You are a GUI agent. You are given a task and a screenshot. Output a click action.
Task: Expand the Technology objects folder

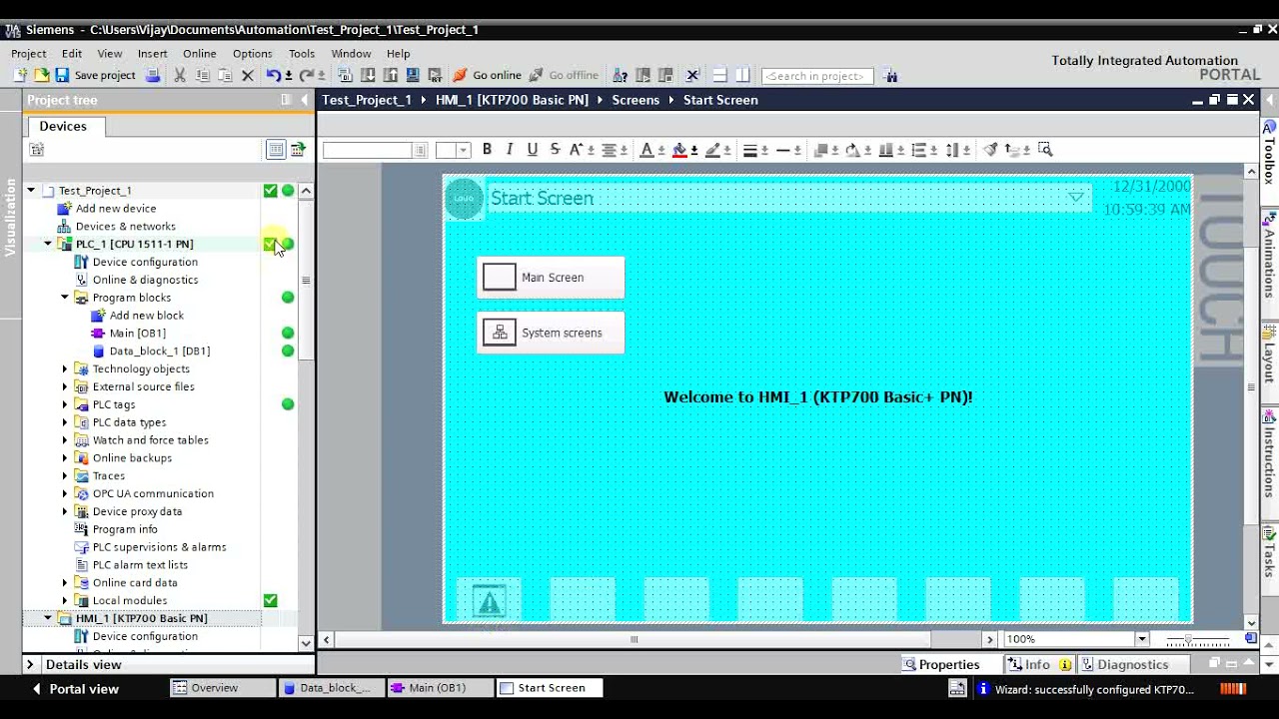(65, 368)
